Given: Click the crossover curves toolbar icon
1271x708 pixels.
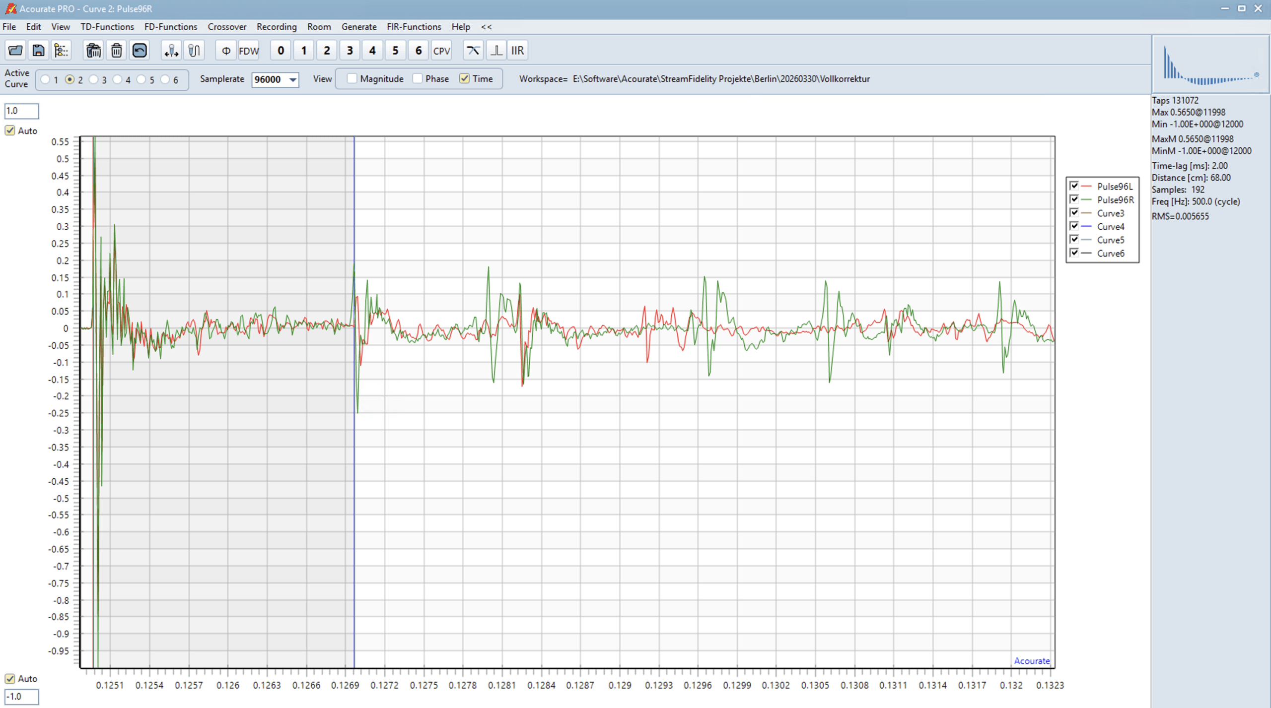Looking at the screenshot, I should [473, 51].
